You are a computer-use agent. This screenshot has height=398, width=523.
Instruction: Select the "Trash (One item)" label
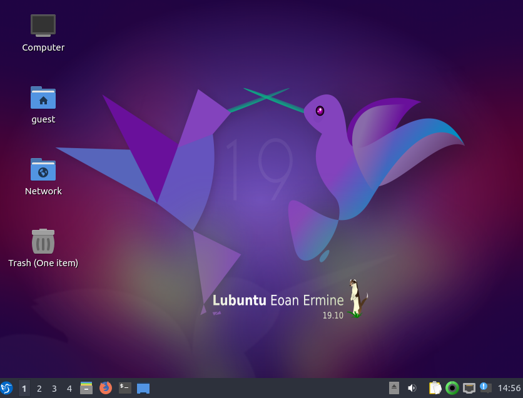[x=43, y=263]
